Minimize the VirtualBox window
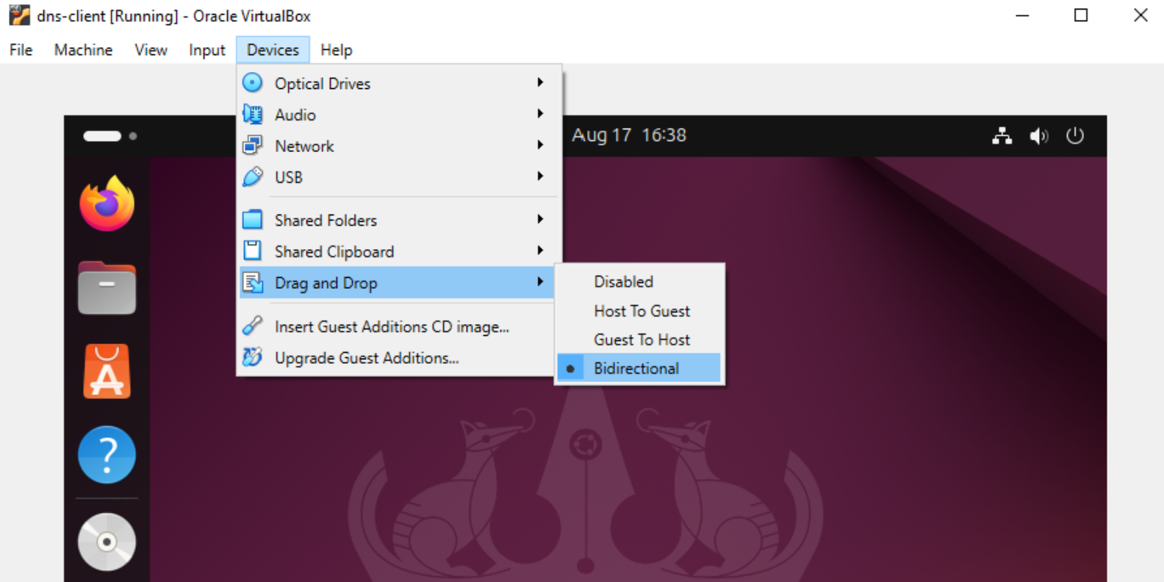 (x=1022, y=15)
